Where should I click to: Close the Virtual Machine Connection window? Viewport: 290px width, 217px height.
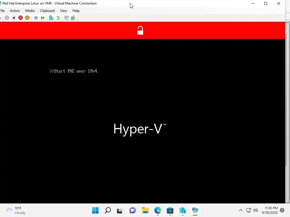[x=279, y=3]
